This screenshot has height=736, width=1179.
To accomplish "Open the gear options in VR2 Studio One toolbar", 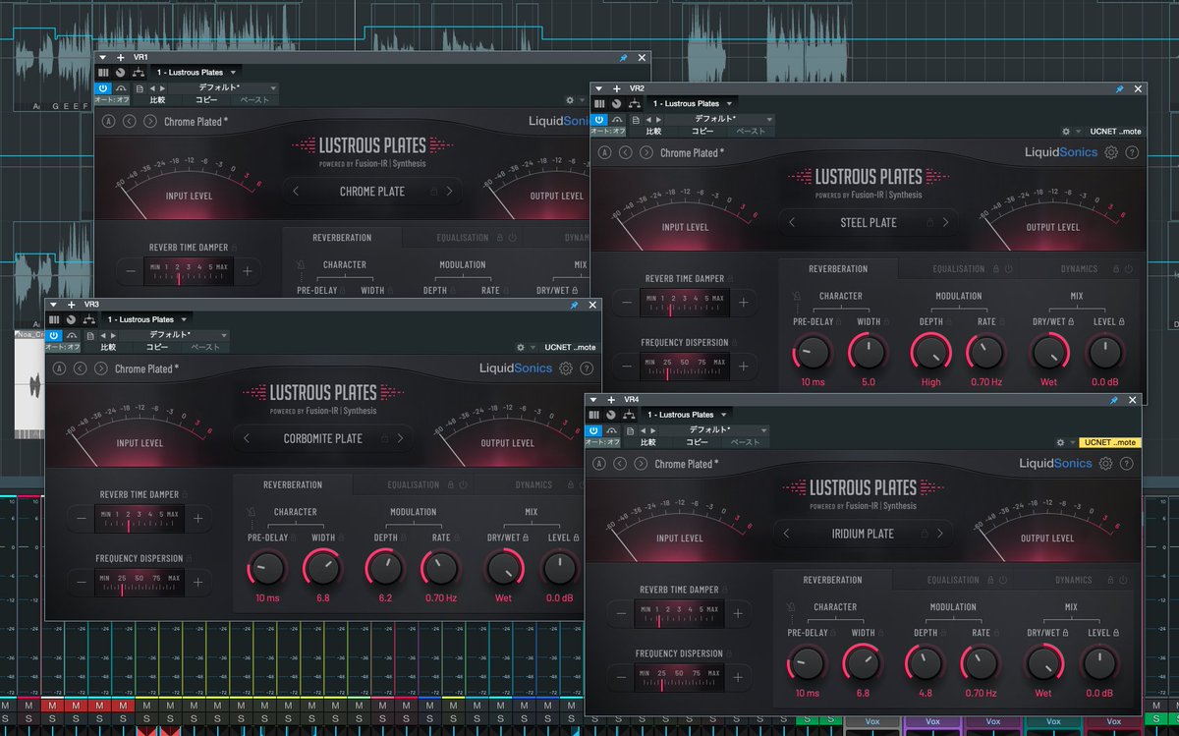I will click(x=1067, y=131).
